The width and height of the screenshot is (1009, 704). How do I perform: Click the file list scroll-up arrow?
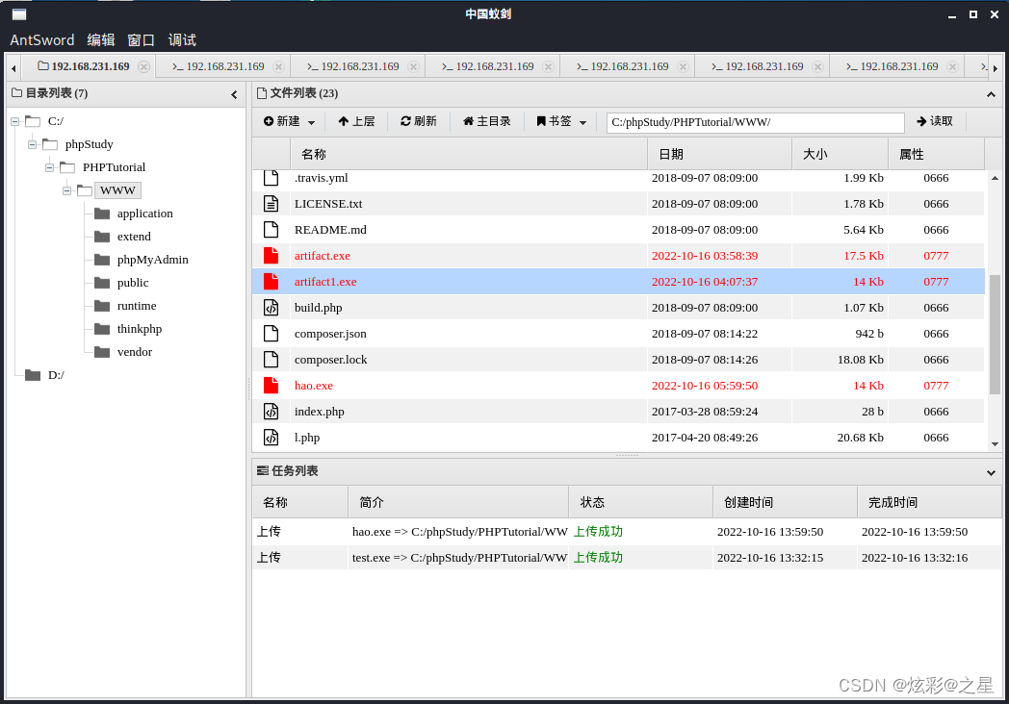[995, 178]
